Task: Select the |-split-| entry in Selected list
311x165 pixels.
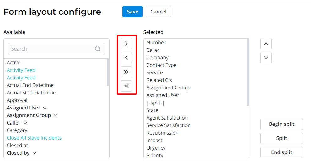Action: coord(155,103)
